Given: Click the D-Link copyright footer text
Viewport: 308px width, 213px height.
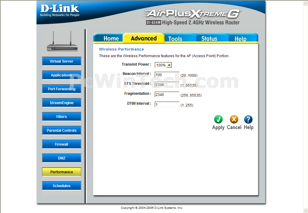Looking at the screenshot, I should 152,208.
